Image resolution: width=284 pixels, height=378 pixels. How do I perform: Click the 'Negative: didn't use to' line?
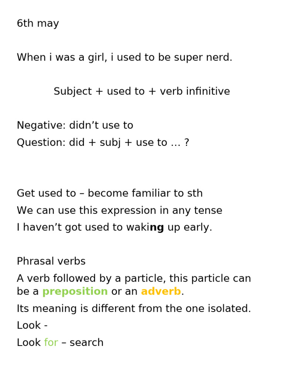coord(75,126)
